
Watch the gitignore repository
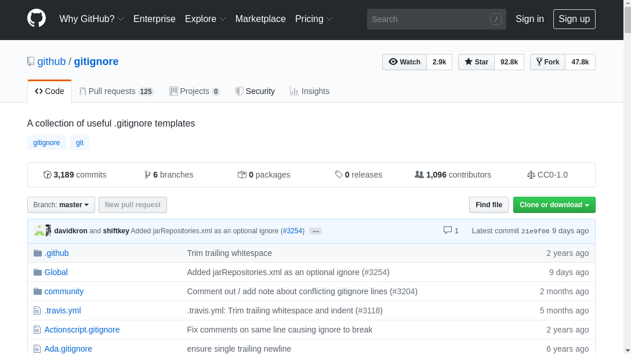(404, 62)
